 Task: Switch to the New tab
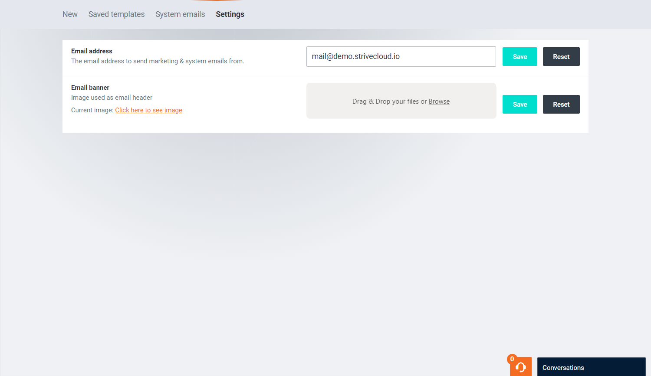70,14
